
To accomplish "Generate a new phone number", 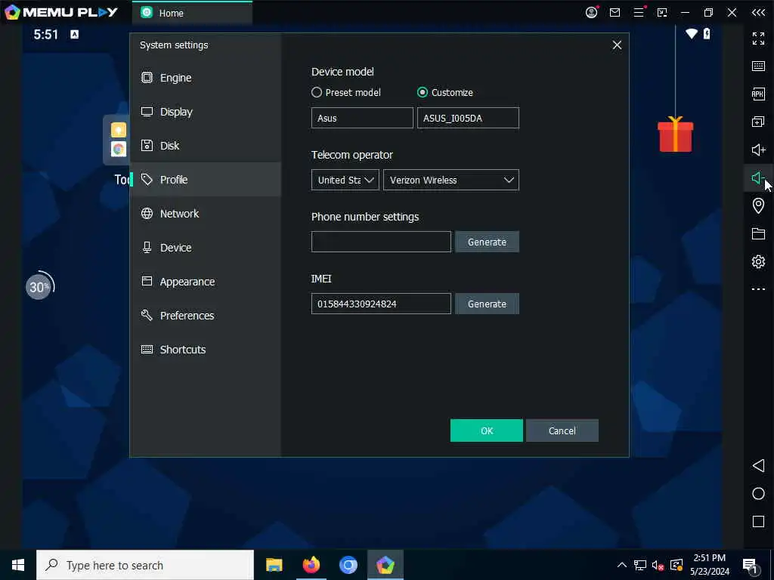I will tap(487, 242).
